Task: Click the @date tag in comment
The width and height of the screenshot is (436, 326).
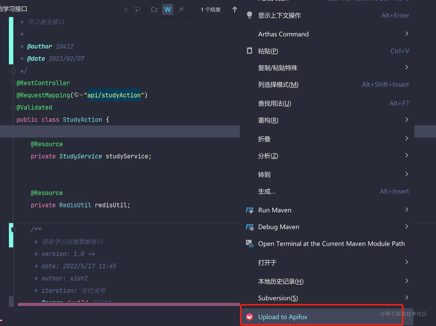Action: point(36,59)
